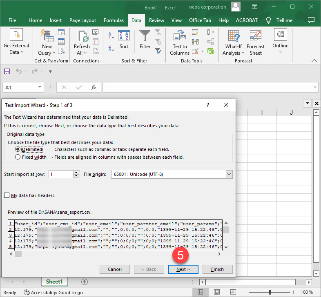Open the File tab
This screenshot has width=321, height=297.
click(x=12, y=20)
